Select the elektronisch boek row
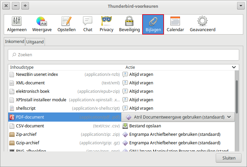This screenshot has width=247, height=167. point(121,91)
